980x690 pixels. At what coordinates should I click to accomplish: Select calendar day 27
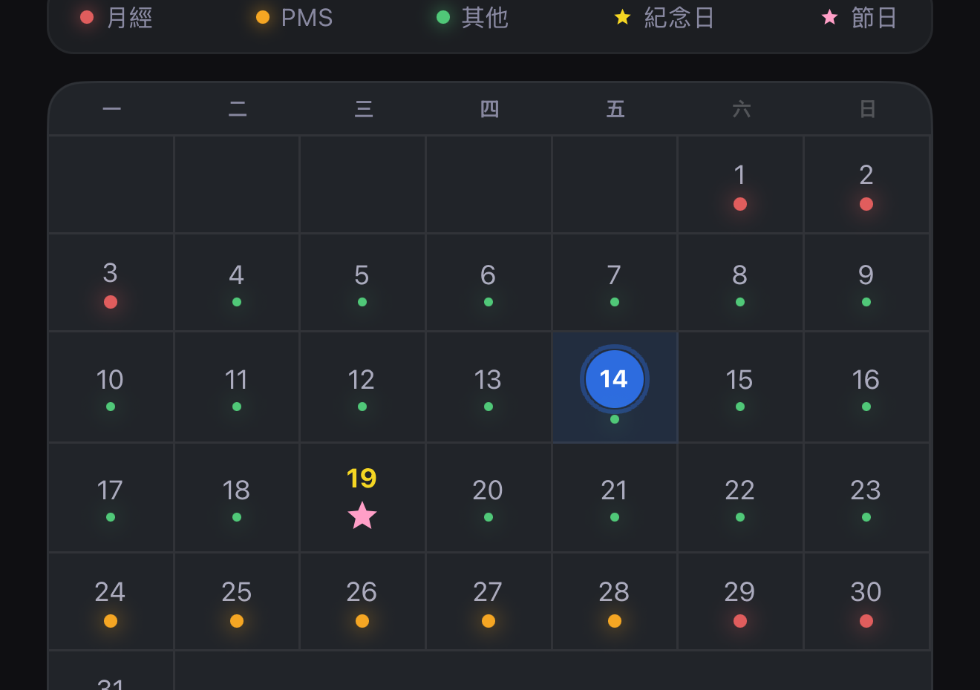coord(489,601)
